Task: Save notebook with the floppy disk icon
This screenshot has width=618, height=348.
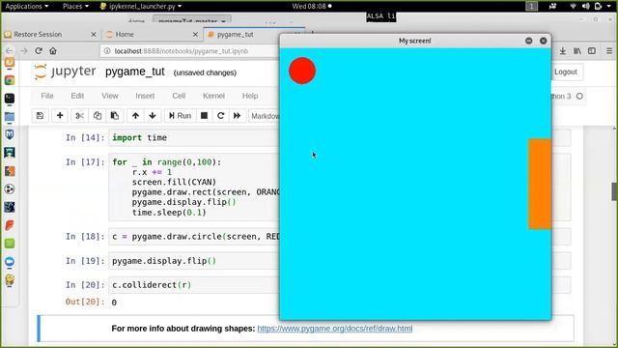Action: [x=40, y=116]
